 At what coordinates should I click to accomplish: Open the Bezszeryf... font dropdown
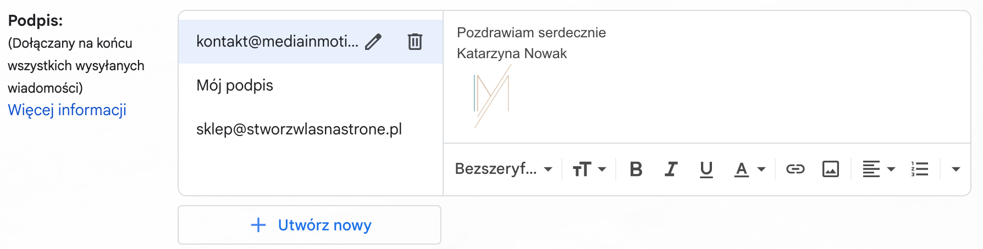[x=504, y=169]
